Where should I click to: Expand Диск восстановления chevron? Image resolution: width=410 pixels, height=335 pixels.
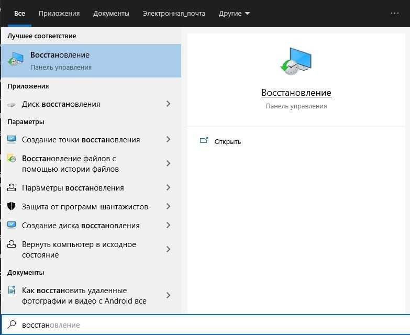(x=169, y=104)
